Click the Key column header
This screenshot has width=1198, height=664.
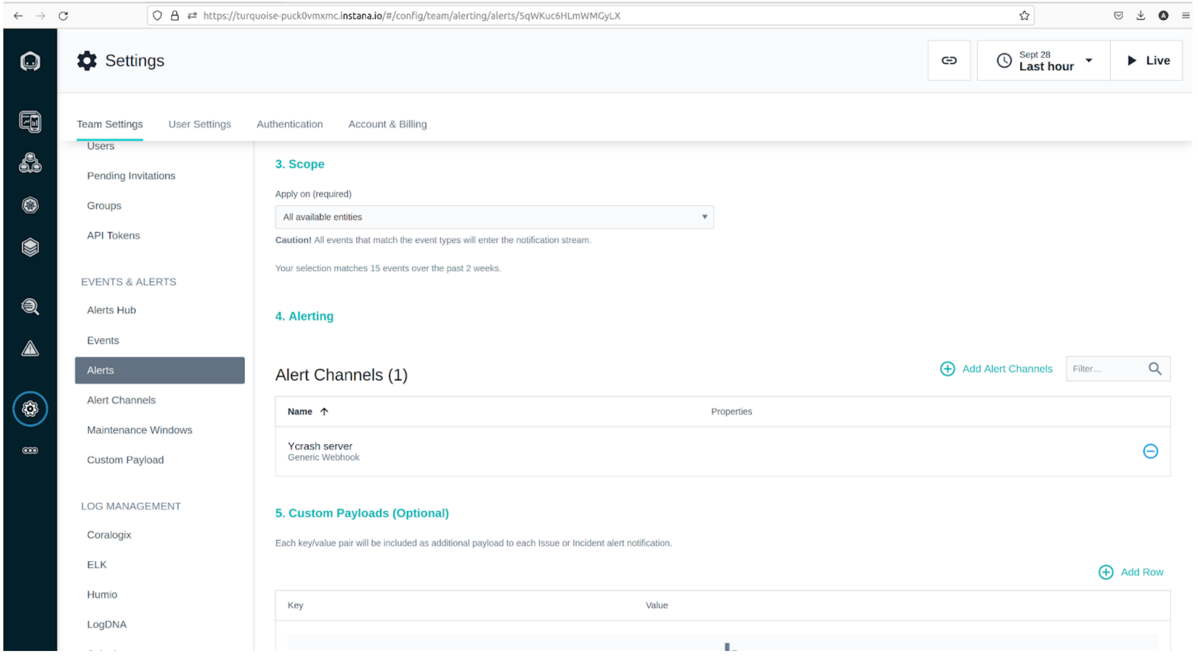tap(295, 606)
